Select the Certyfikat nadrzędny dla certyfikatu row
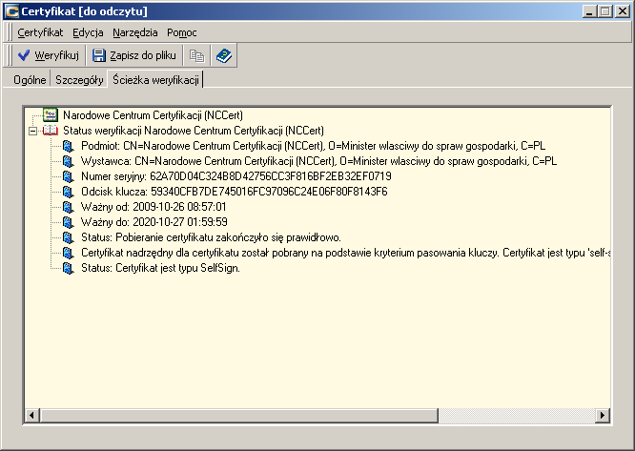 tap(345, 253)
